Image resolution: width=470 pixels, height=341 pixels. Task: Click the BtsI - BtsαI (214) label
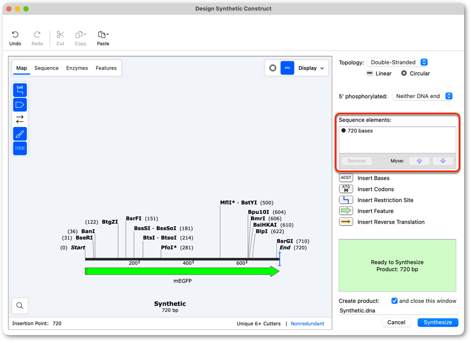[x=168, y=238]
